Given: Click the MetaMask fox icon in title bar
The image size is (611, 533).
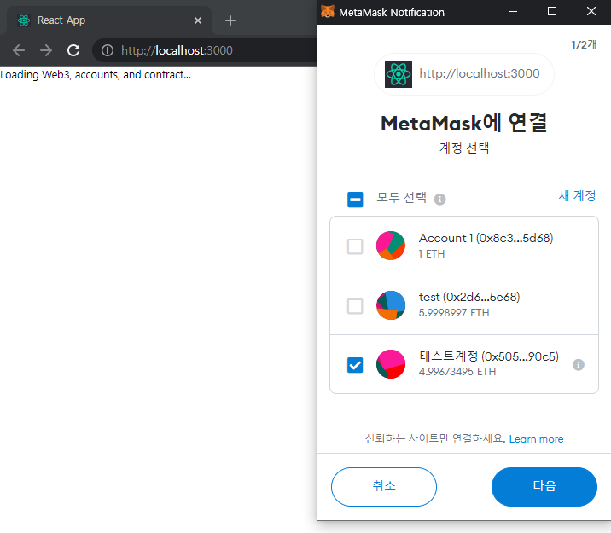Looking at the screenshot, I should click(x=328, y=12).
